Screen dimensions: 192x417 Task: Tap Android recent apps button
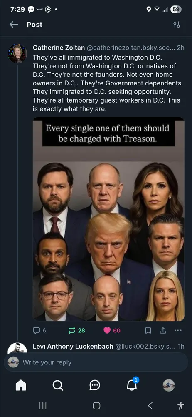[43, 406]
